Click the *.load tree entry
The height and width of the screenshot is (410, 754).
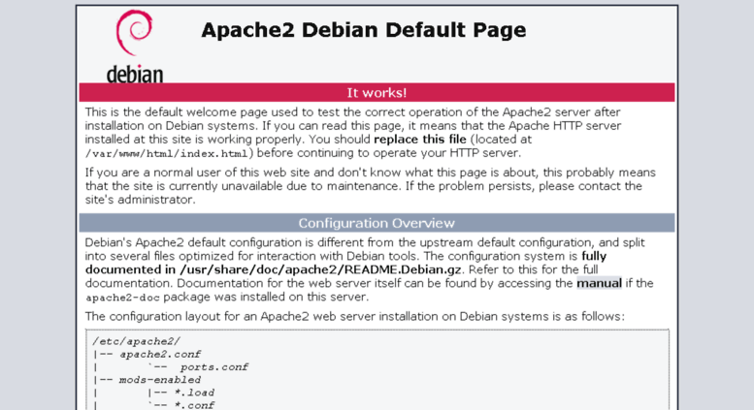(x=194, y=393)
